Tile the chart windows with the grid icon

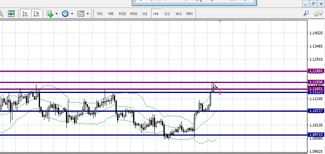click(11, 14)
